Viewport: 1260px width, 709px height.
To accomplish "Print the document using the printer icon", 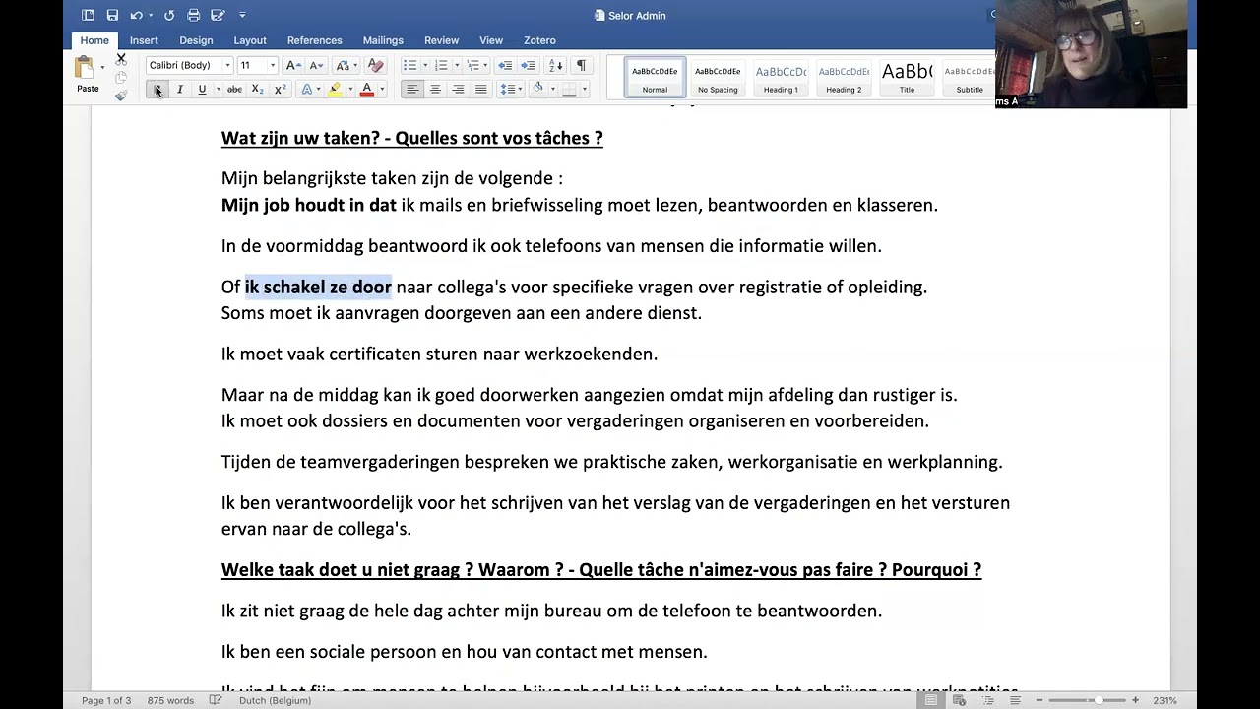I will (x=194, y=15).
